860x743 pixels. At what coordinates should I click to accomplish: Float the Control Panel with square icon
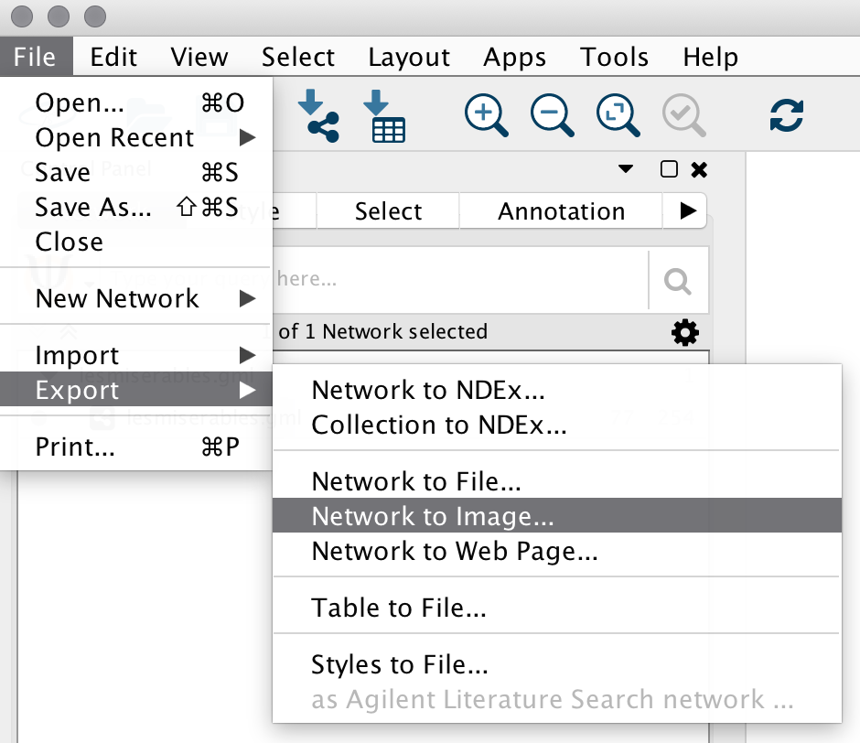pos(669,169)
